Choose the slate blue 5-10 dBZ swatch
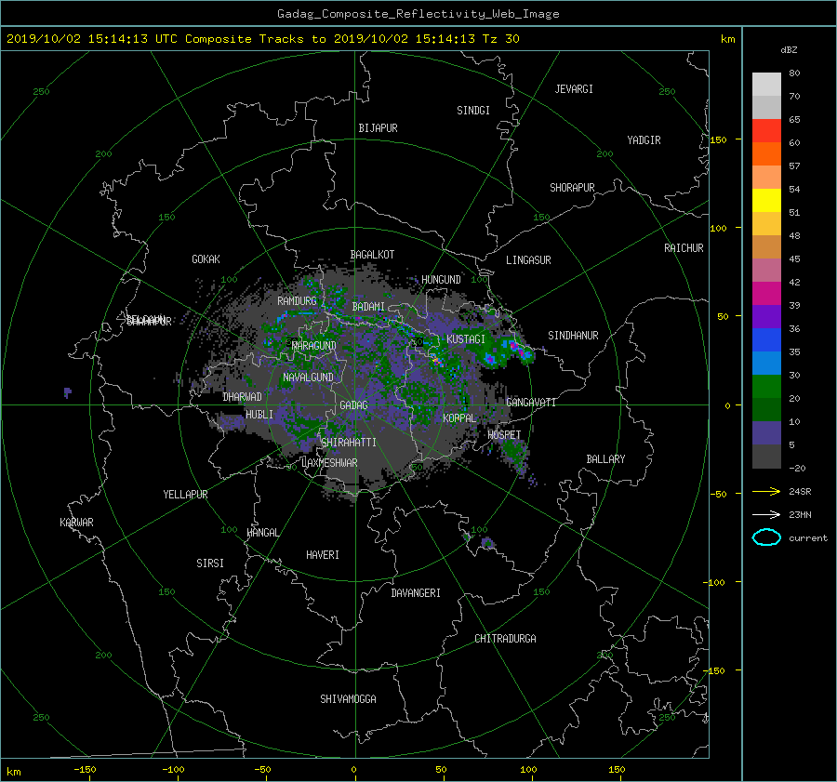Image resolution: width=837 pixels, height=782 pixels. [766, 433]
